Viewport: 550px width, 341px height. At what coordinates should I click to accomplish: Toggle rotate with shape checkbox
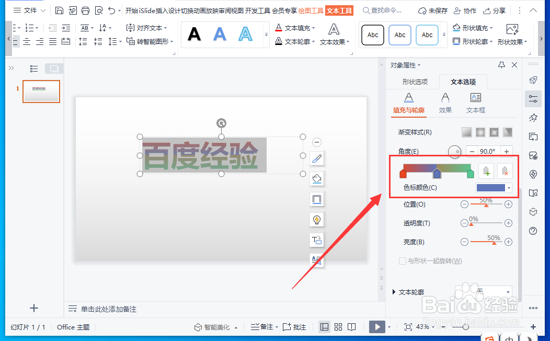(403, 261)
